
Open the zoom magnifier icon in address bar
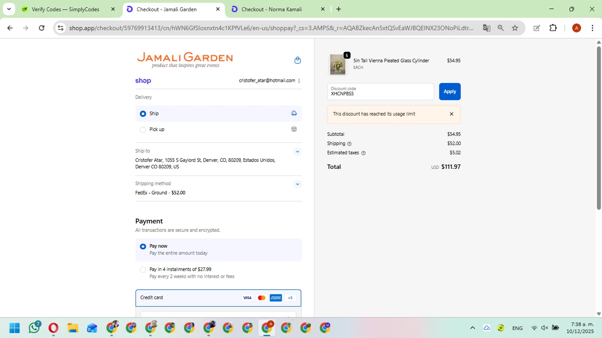click(x=500, y=28)
